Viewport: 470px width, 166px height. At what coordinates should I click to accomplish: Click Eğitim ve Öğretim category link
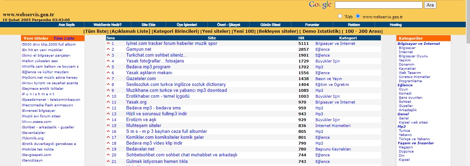click(332, 85)
